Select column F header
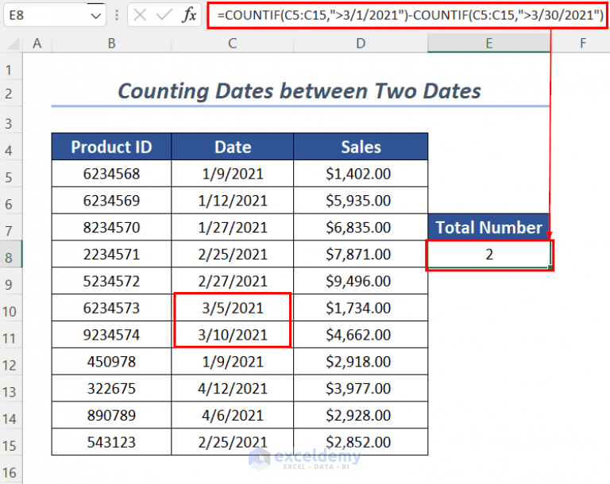This screenshot has width=610, height=484. (x=582, y=43)
